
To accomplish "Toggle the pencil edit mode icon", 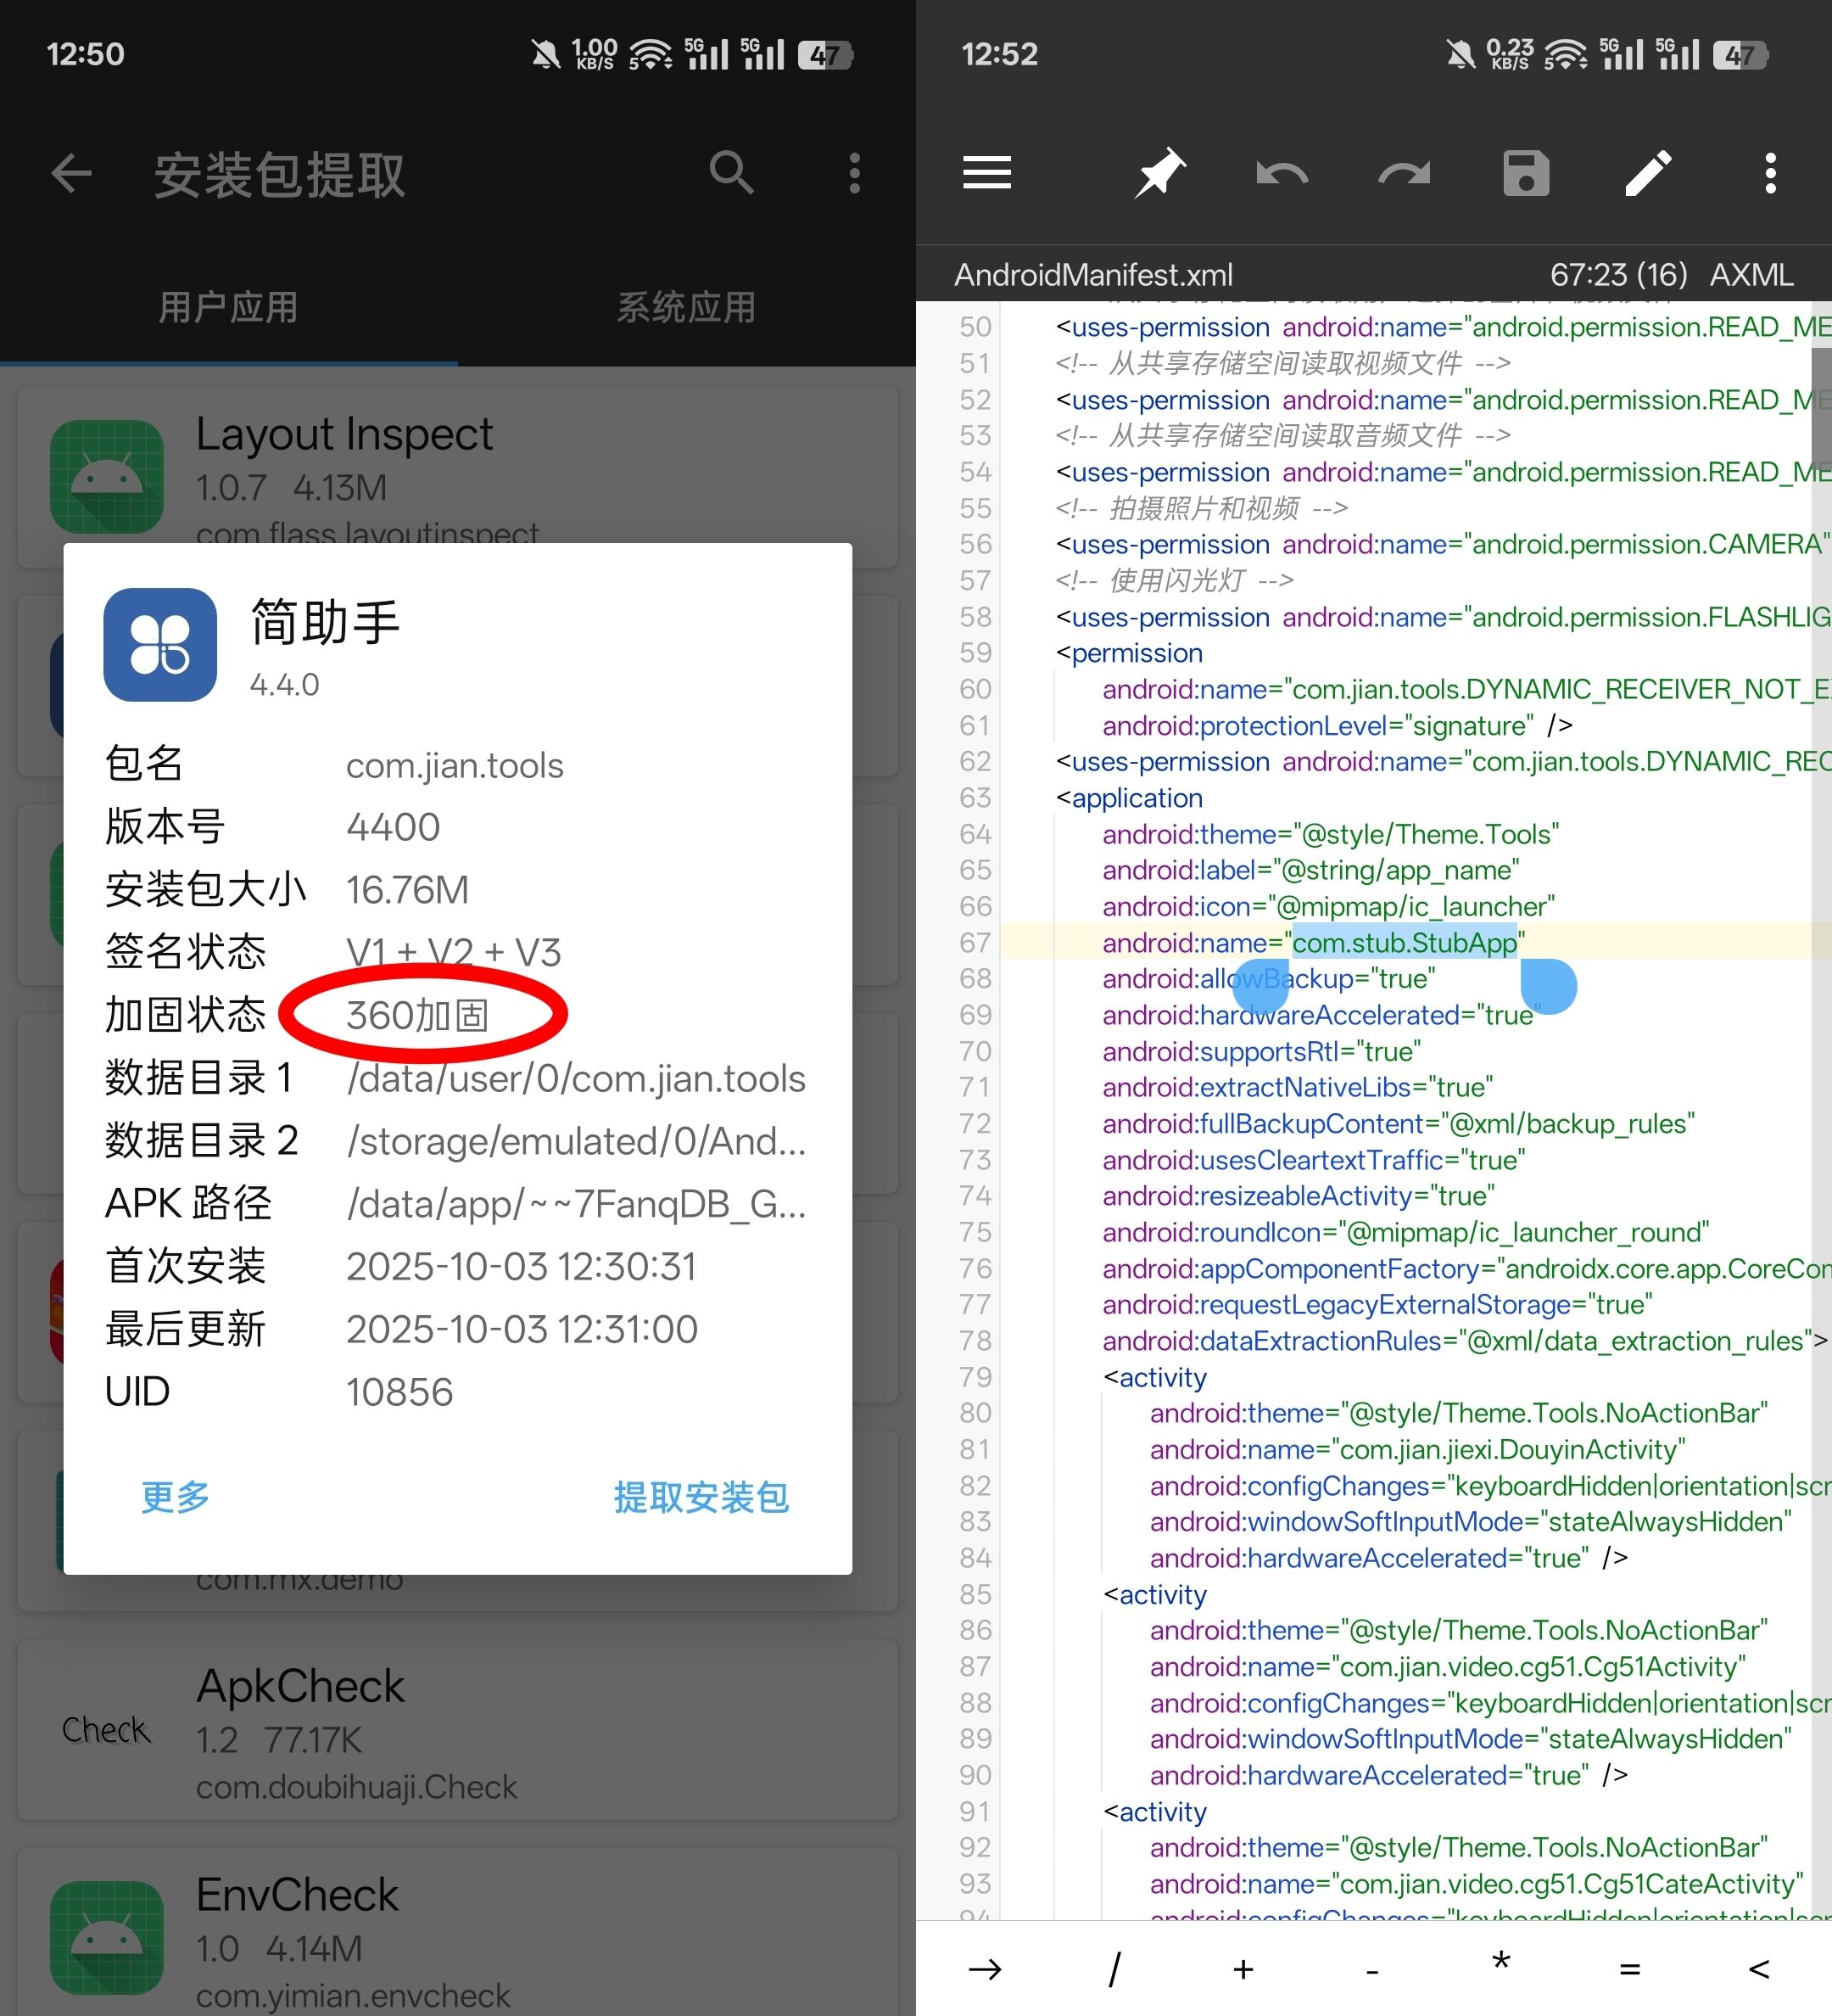I will [x=1648, y=173].
